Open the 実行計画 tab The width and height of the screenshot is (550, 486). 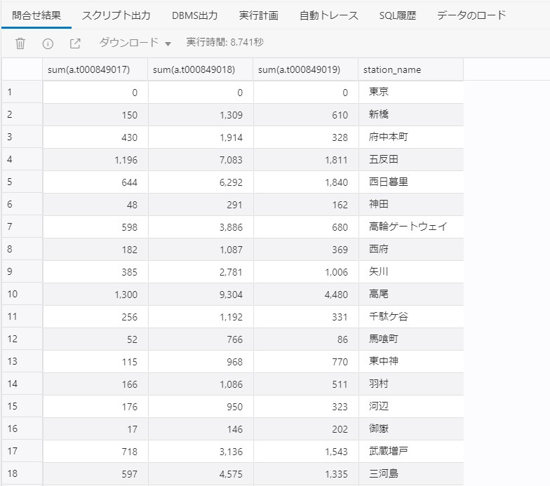(x=258, y=15)
